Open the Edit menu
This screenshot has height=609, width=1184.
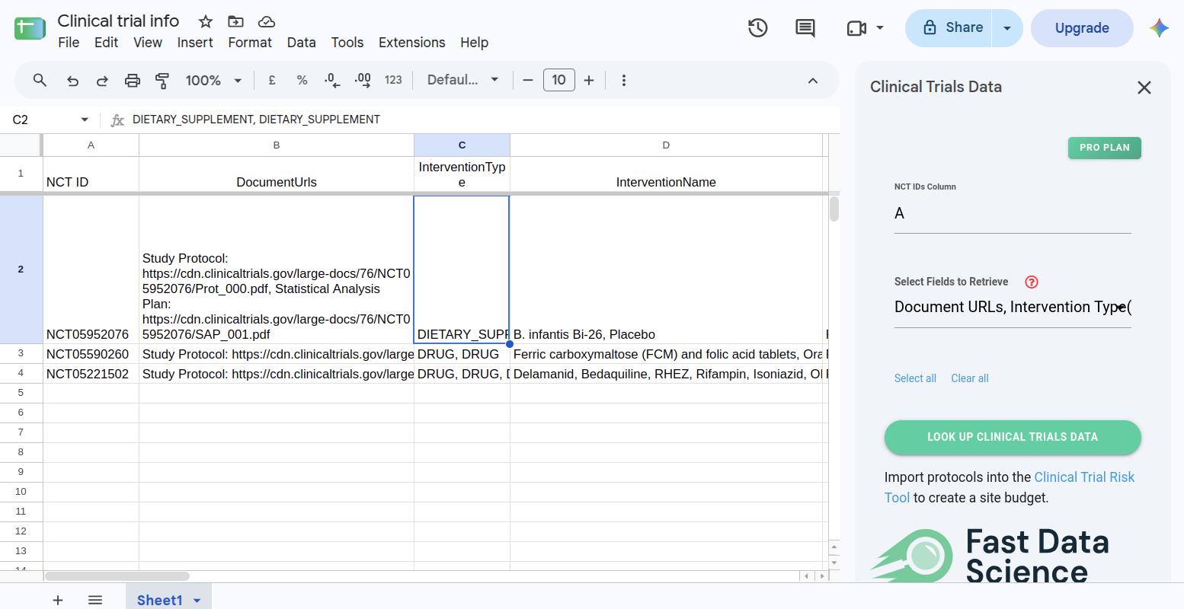click(106, 43)
